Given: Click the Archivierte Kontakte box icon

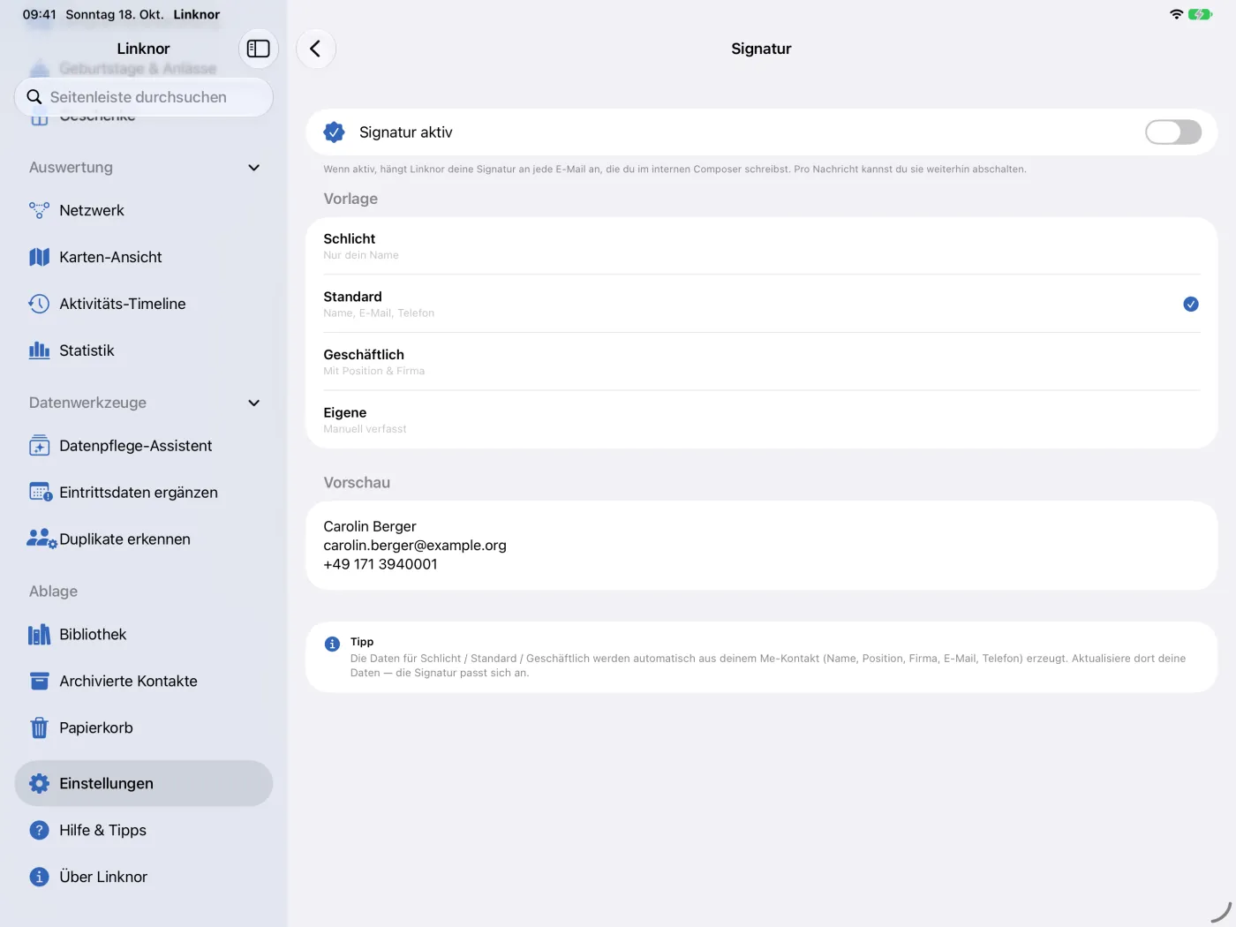Looking at the screenshot, I should (x=39, y=682).
